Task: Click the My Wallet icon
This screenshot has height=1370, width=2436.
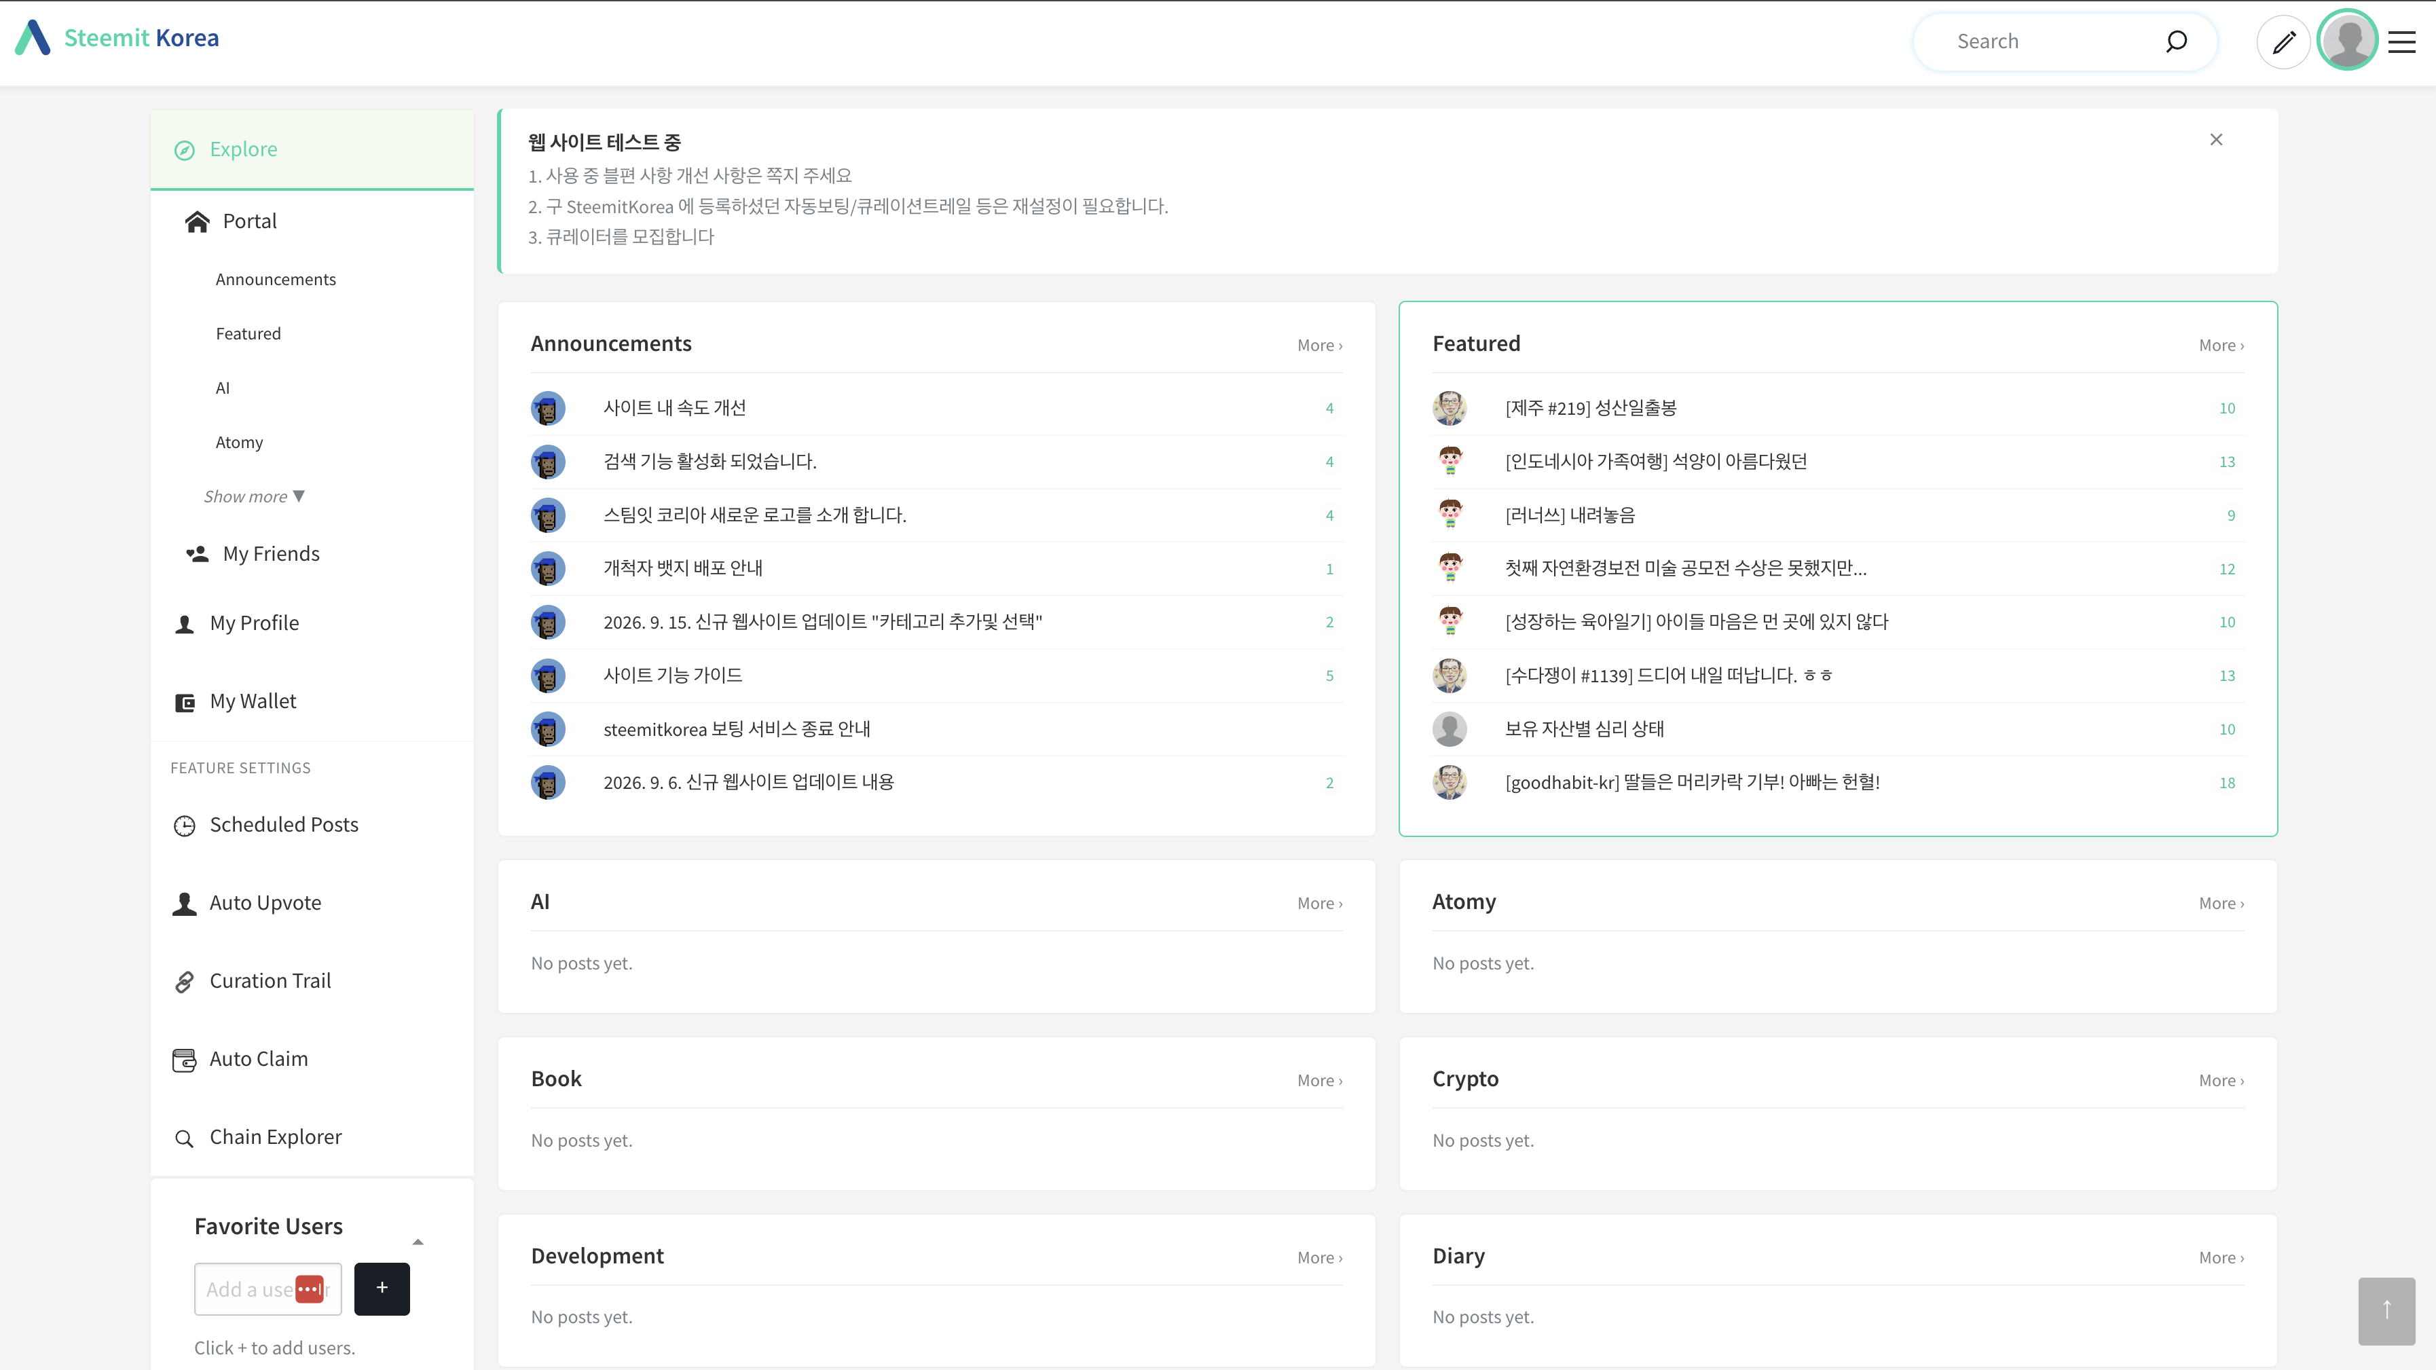Action: click(x=185, y=703)
